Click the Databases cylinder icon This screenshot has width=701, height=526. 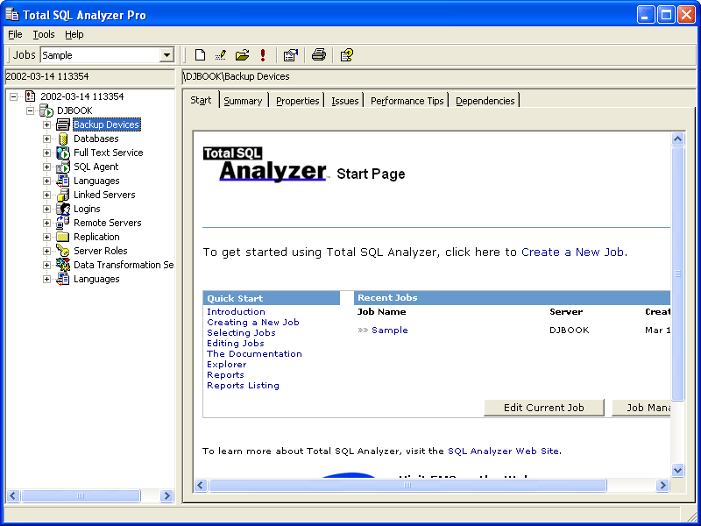click(63, 139)
